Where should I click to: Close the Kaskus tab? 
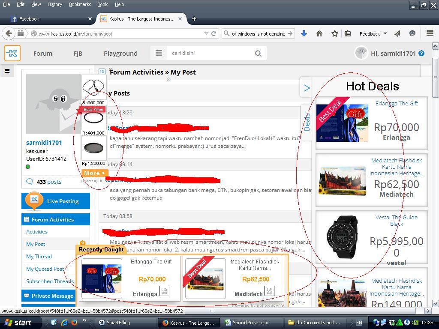pyautogui.click(x=180, y=19)
